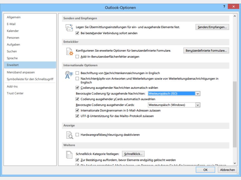The image size is (241, 180).
Task: Click the Weitere category list icon
Action: [69, 154]
